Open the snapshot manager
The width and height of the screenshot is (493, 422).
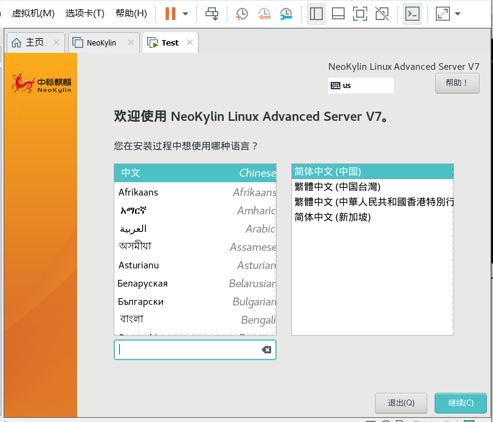pyautogui.click(x=286, y=13)
